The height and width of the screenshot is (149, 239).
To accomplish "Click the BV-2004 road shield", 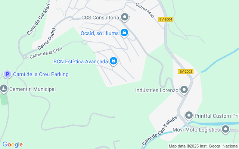I will (166, 19).
